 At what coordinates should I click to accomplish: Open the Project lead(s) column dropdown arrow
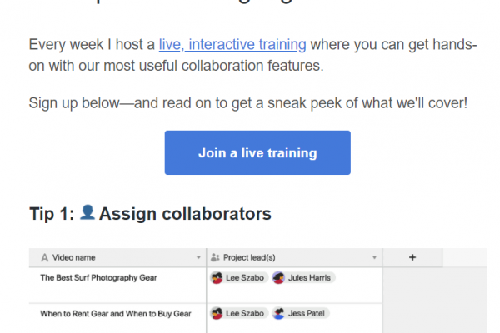(374, 257)
